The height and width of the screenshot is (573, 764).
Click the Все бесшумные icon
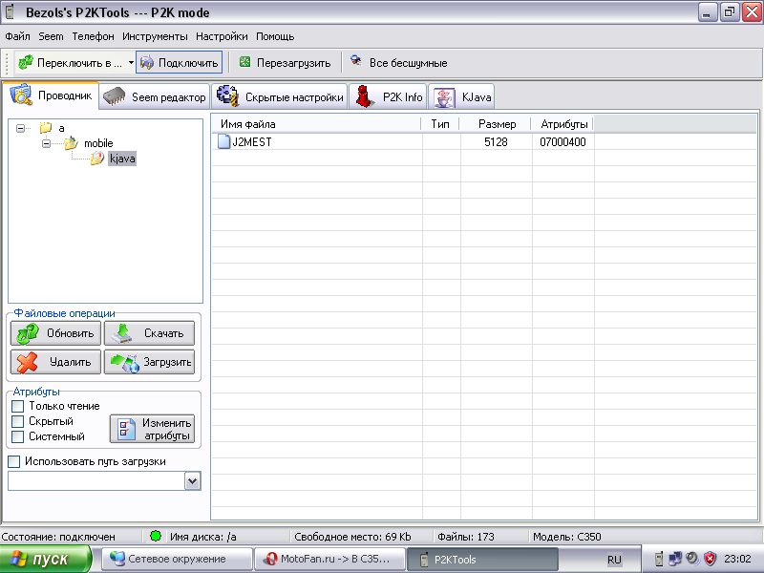tap(356, 61)
